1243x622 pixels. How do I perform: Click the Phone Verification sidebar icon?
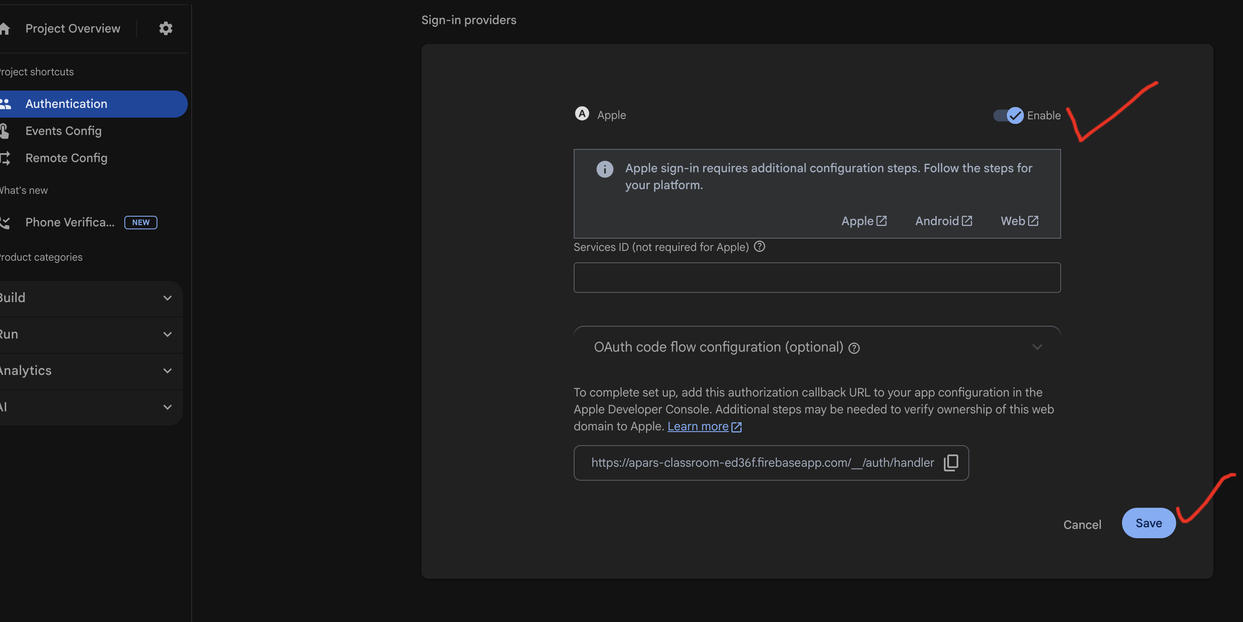(5, 223)
